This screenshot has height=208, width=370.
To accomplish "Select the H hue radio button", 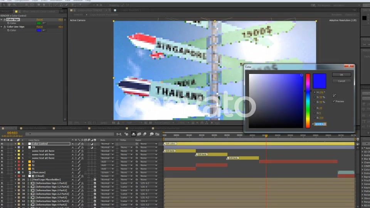I will click(x=314, y=92).
